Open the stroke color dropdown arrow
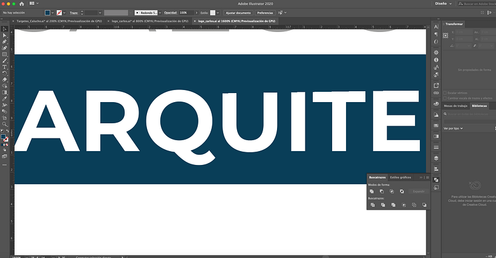The height and width of the screenshot is (258, 496). click(x=64, y=13)
